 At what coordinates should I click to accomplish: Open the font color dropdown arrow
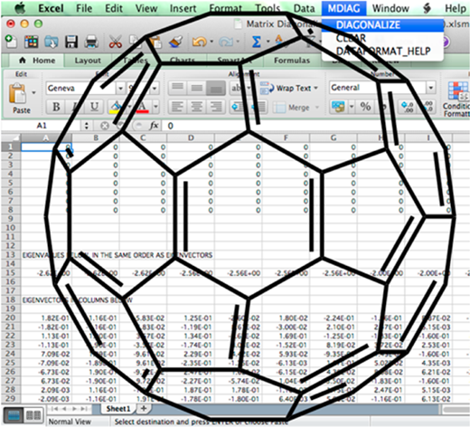[155, 107]
